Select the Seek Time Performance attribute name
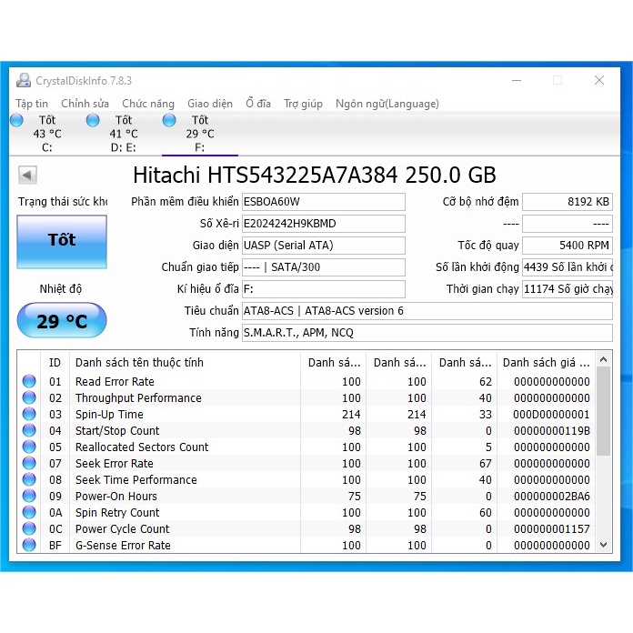This screenshot has height=633, width=633. (x=136, y=479)
